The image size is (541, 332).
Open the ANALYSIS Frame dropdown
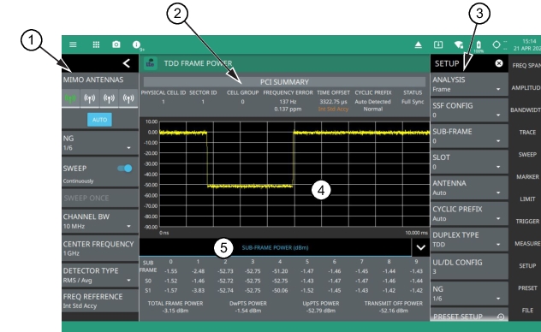click(x=469, y=85)
